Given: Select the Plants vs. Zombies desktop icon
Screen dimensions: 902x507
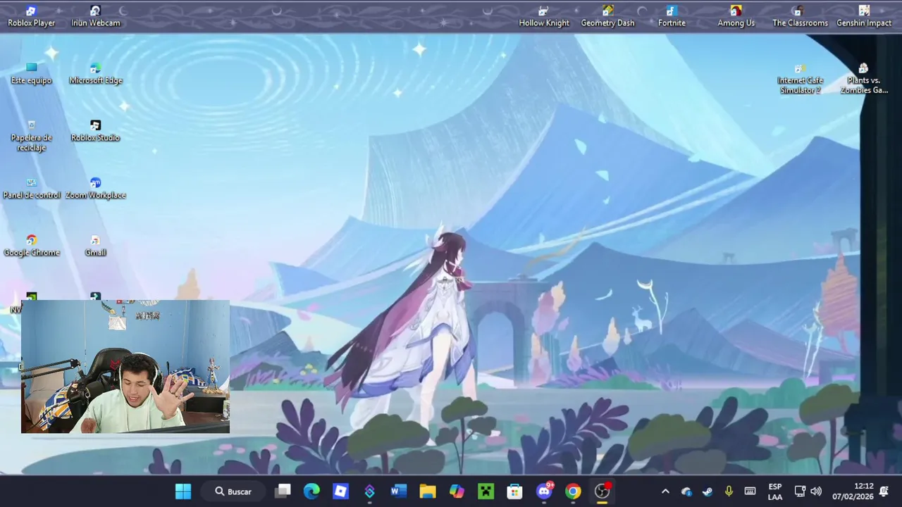Looking at the screenshot, I should (x=864, y=79).
